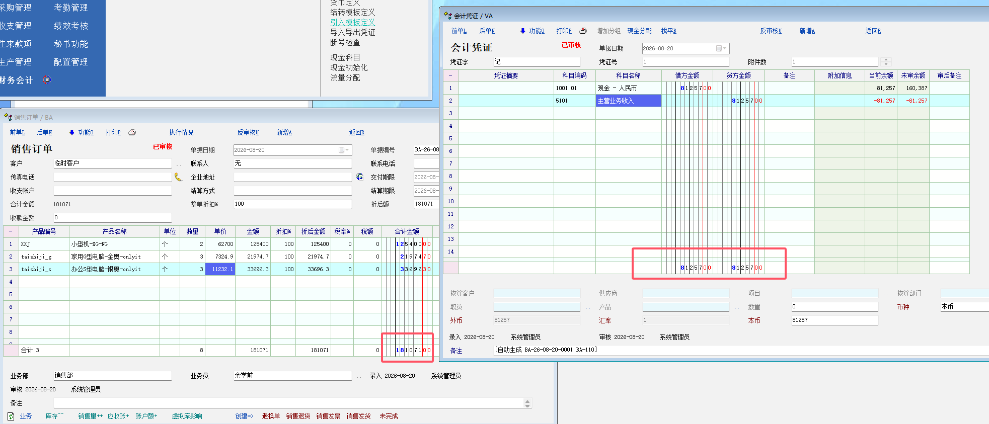
Task: Click 后单N in the accounting voucher toolbar
Action: click(x=487, y=31)
